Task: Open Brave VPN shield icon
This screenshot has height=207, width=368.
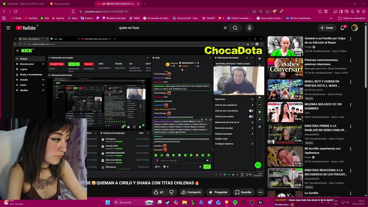Action: tap(358, 11)
